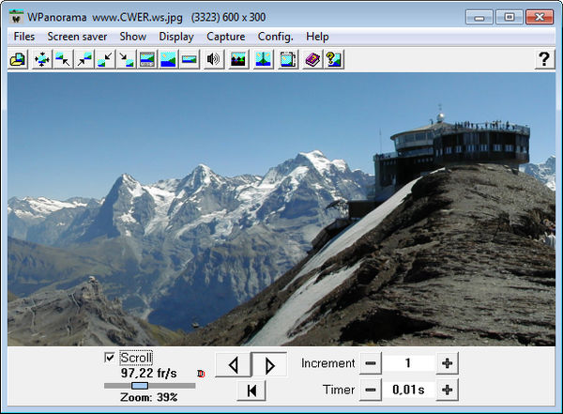Open the Files menu
Image resolution: width=563 pixels, height=414 pixels.
24,37
